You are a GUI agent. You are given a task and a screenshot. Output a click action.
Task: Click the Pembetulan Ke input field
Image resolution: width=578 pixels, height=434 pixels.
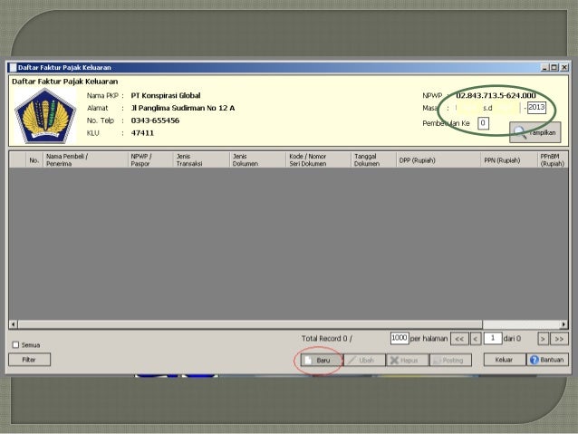(483, 122)
